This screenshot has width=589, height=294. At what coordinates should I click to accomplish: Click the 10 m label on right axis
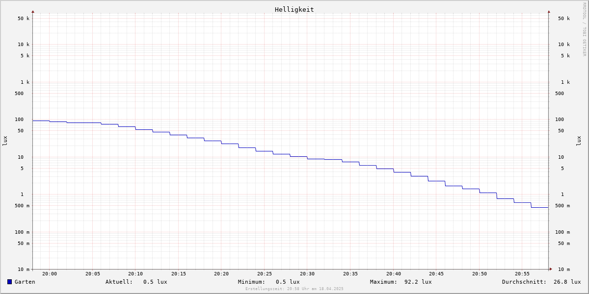click(564, 269)
